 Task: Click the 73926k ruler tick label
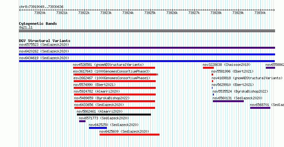pos(172,13)
